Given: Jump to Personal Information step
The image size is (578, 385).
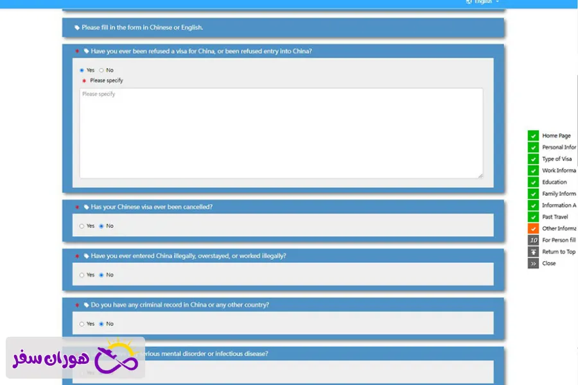Looking at the screenshot, I should (x=558, y=147).
